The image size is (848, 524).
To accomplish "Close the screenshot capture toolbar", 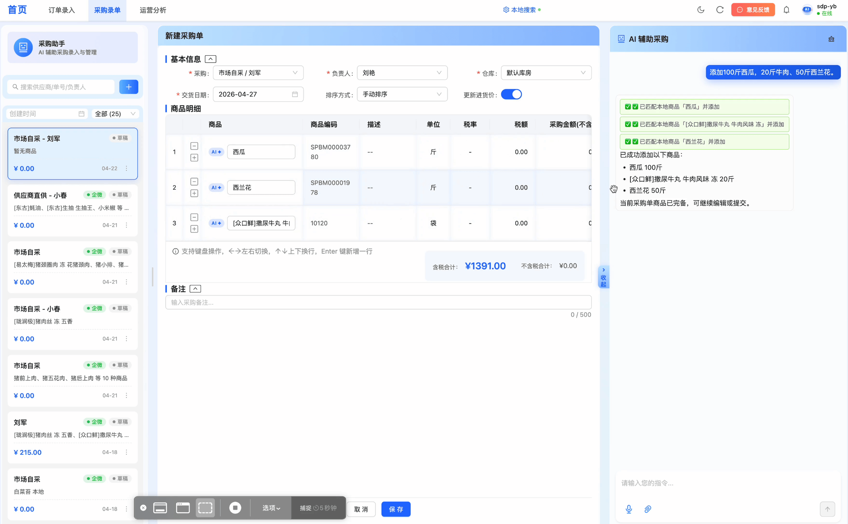I will (143, 508).
